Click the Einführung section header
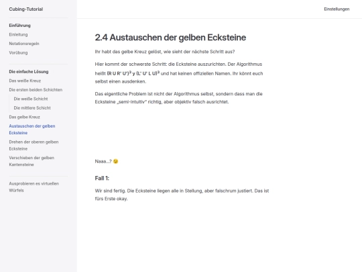The width and height of the screenshot is (362, 272). (19, 26)
